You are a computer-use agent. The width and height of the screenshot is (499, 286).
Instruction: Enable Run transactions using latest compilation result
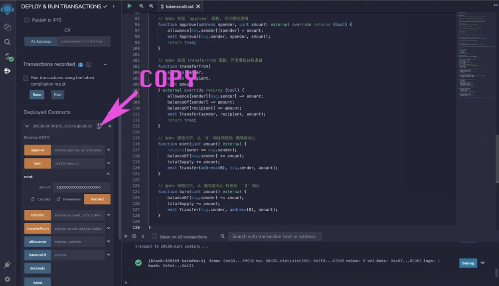pos(25,78)
